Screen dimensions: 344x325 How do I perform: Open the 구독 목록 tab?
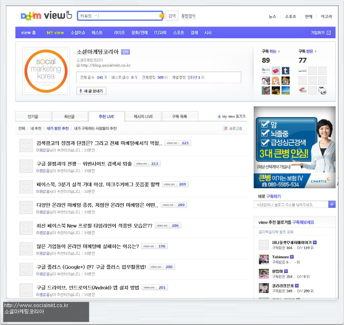(x=179, y=116)
